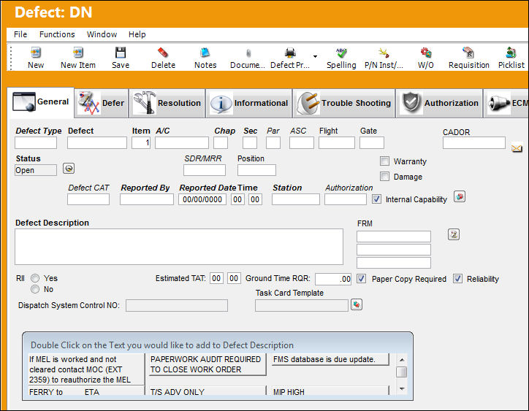529x411 pixels.
Task: Switch to the General tab
Action: coord(41,101)
